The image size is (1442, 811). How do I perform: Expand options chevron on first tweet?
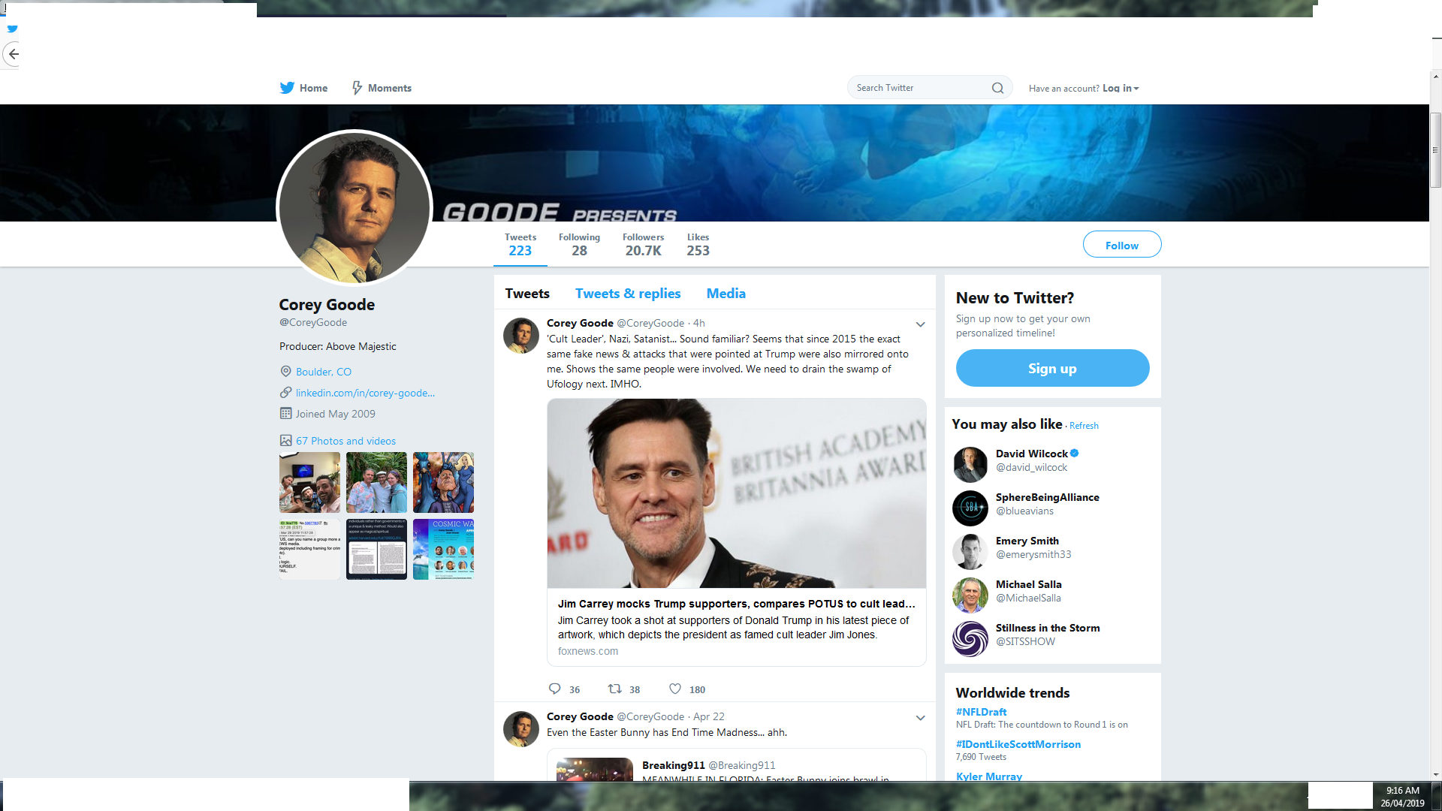(x=920, y=324)
